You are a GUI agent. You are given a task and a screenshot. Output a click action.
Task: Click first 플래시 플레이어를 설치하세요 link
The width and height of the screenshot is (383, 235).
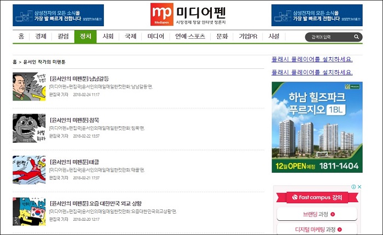[x=312, y=60]
